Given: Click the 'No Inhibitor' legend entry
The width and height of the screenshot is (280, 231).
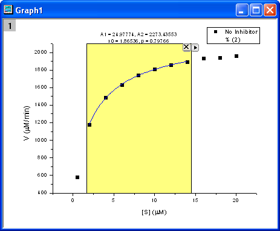Looking at the screenshot, I should pos(241,32).
